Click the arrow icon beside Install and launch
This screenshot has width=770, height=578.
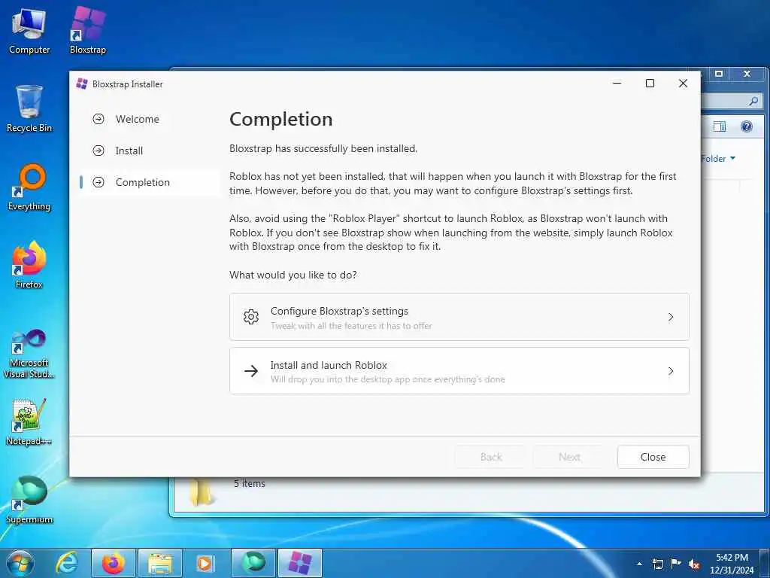pos(251,371)
